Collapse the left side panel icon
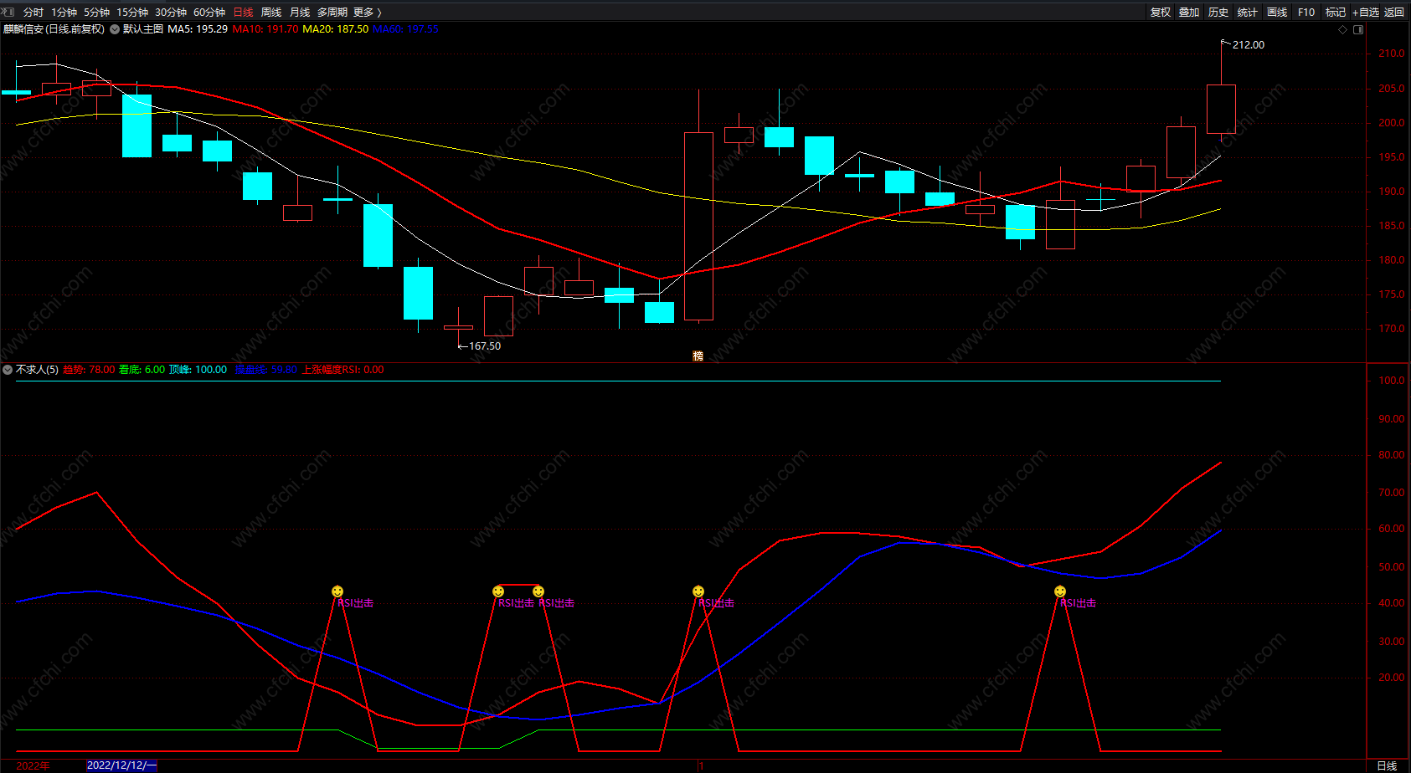The image size is (1411, 773). [8, 13]
